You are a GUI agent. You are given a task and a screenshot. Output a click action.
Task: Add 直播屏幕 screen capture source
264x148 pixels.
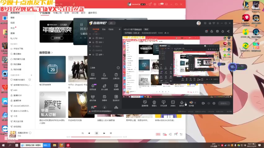[x=145, y=103]
